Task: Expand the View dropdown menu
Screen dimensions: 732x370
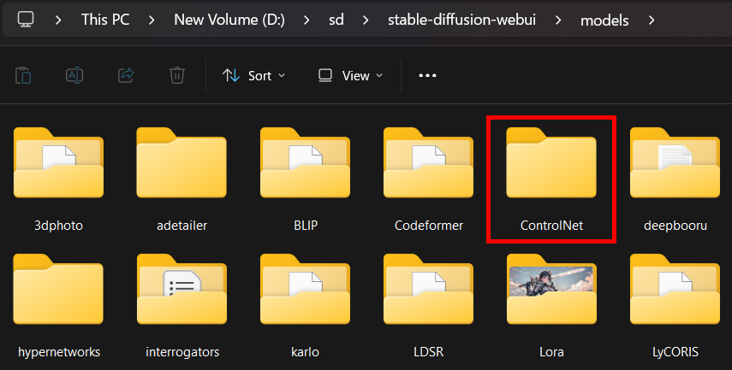Action: tap(351, 75)
